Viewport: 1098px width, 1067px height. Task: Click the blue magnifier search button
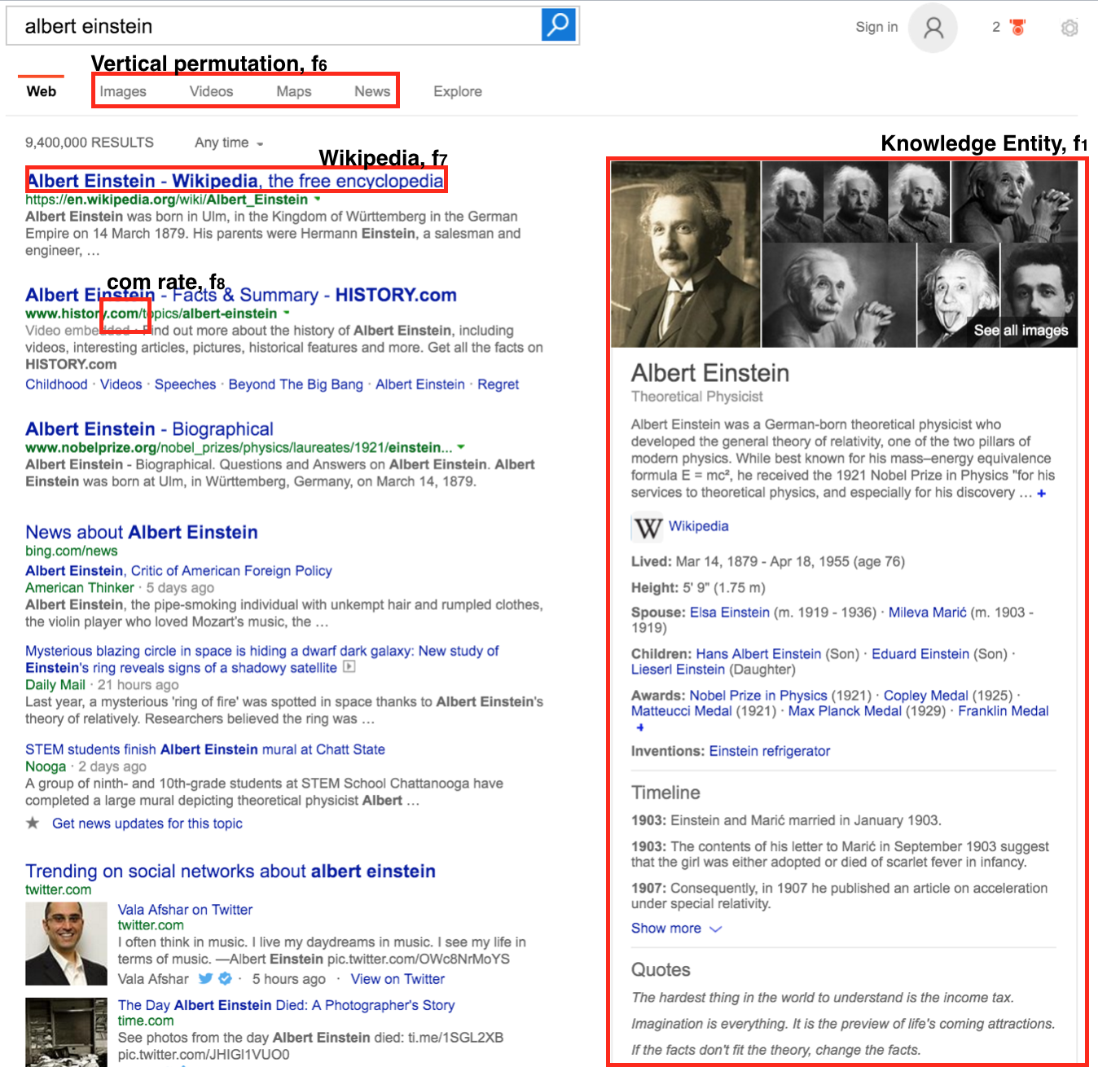click(x=559, y=25)
